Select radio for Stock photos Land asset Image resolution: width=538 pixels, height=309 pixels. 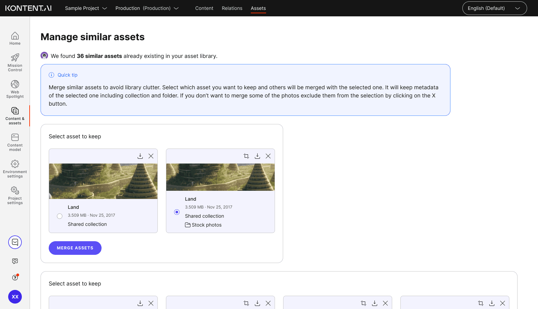[177, 212]
